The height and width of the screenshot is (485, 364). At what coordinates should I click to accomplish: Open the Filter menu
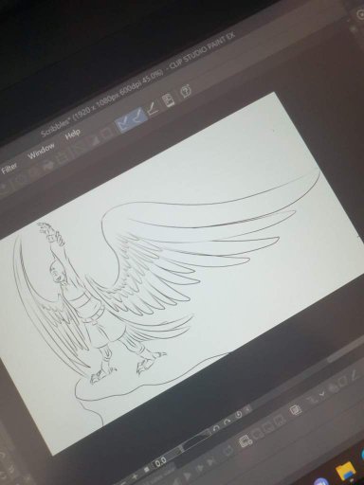pyautogui.click(x=9, y=169)
